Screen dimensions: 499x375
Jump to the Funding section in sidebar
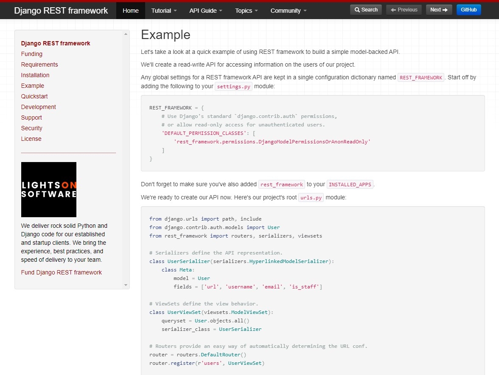(x=31, y=54)
